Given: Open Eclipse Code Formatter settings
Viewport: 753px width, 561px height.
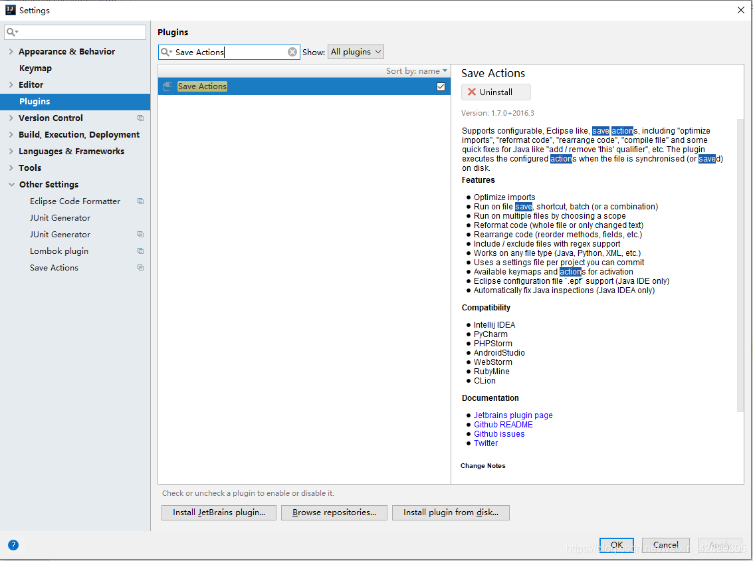Looking at the screenshot, I should tap(75, 201).
